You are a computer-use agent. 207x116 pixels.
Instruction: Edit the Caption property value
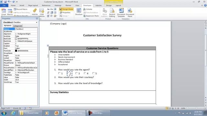(26, 43)
